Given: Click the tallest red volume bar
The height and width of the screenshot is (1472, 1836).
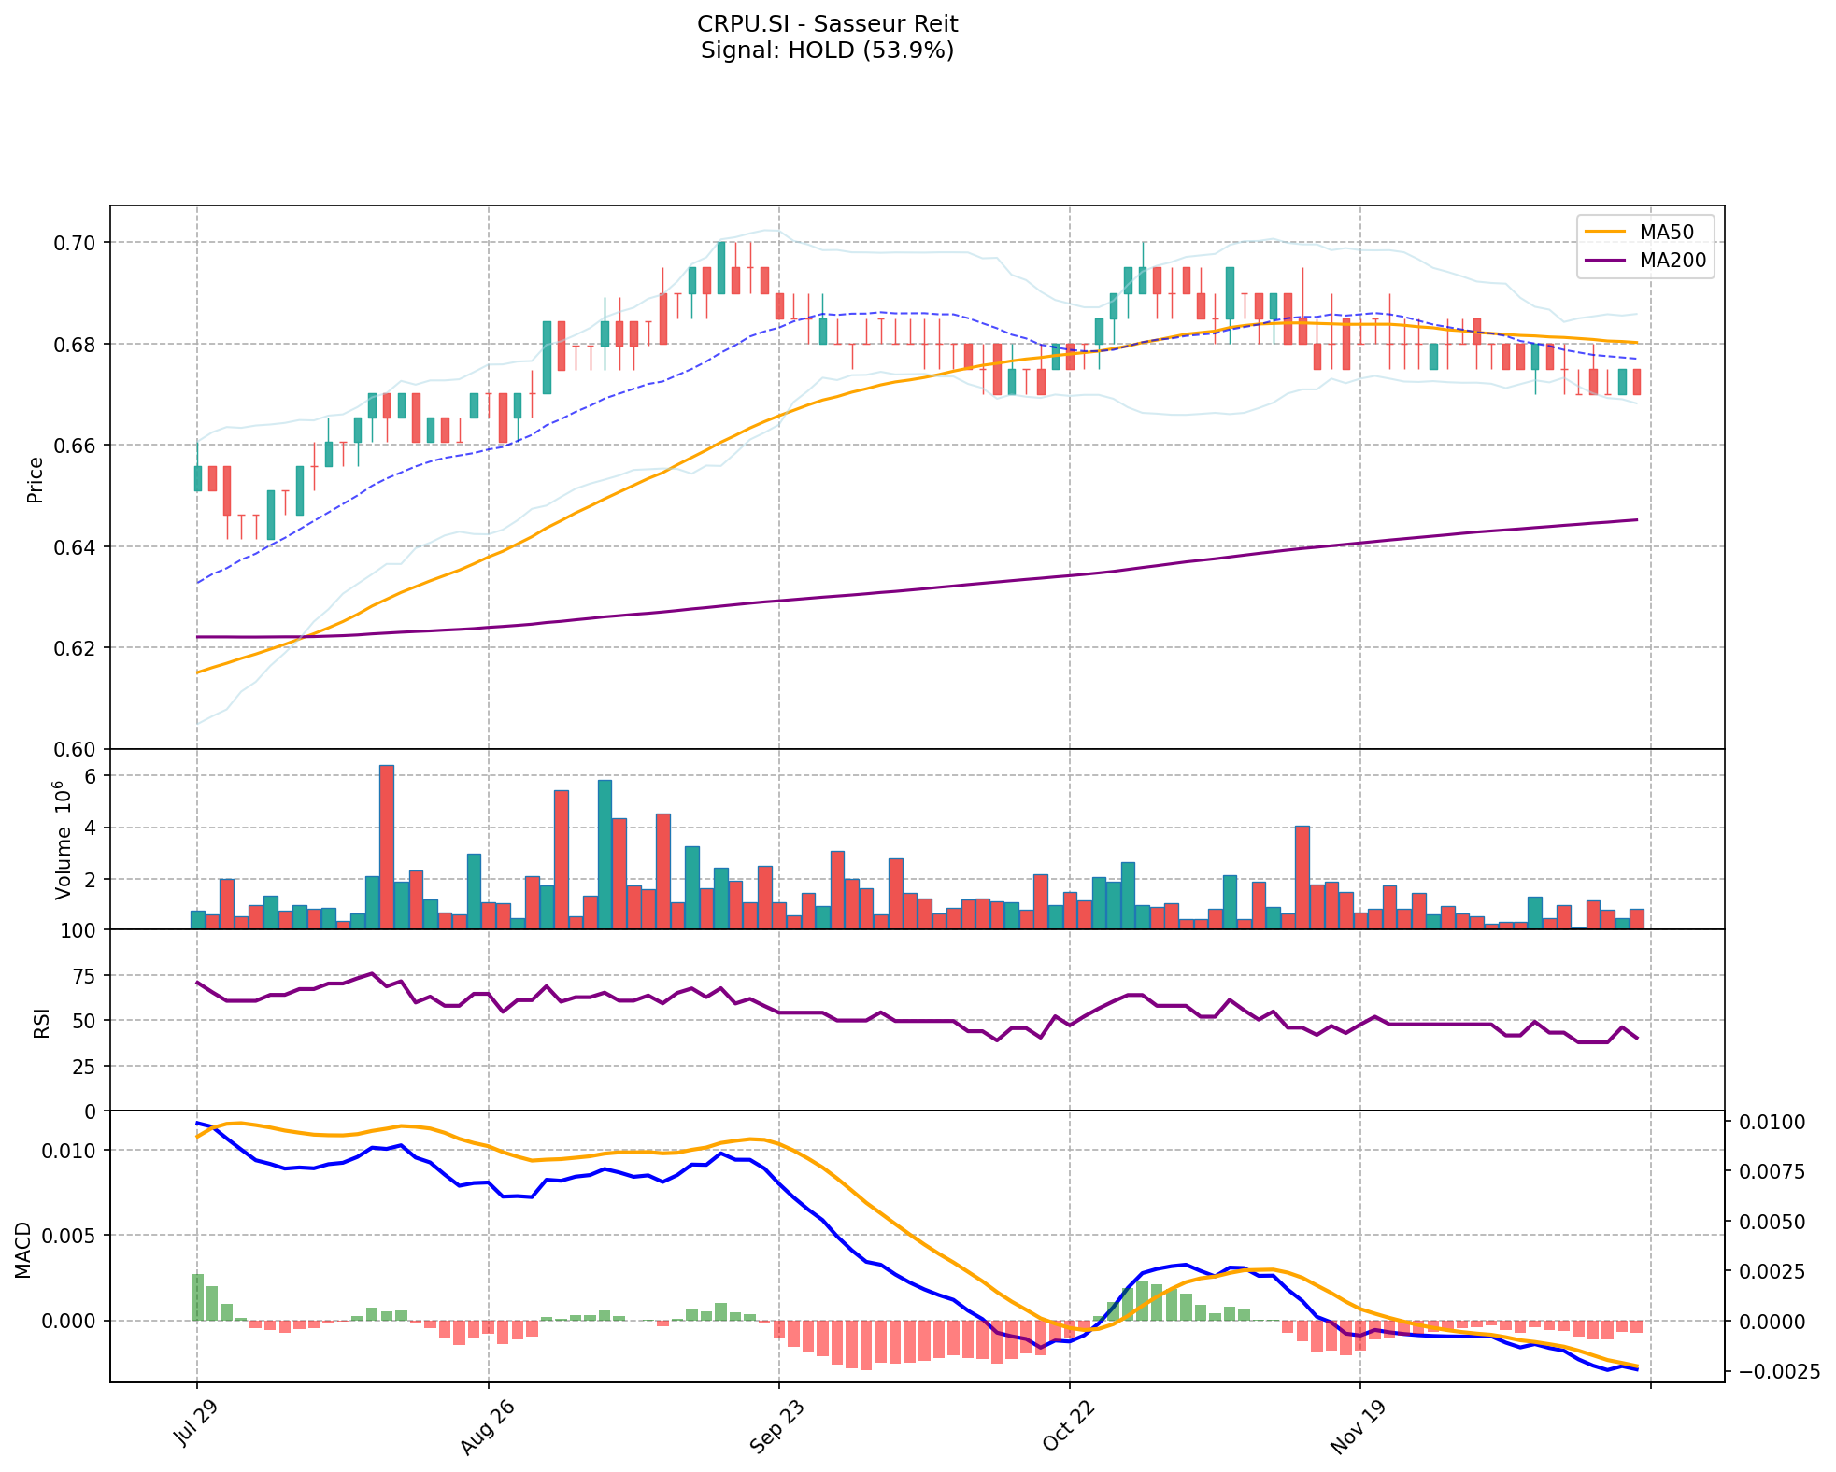Looking at the screenshot, I should coord(386,846).
